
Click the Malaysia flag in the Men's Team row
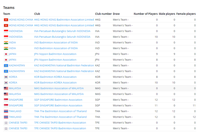click(6, 88)
